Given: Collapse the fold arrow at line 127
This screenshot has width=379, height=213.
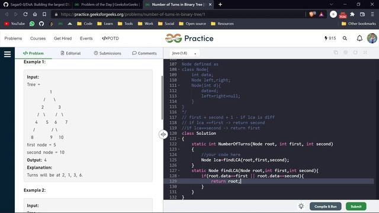Looking at the screenshot, I should (x=179, y=170).
